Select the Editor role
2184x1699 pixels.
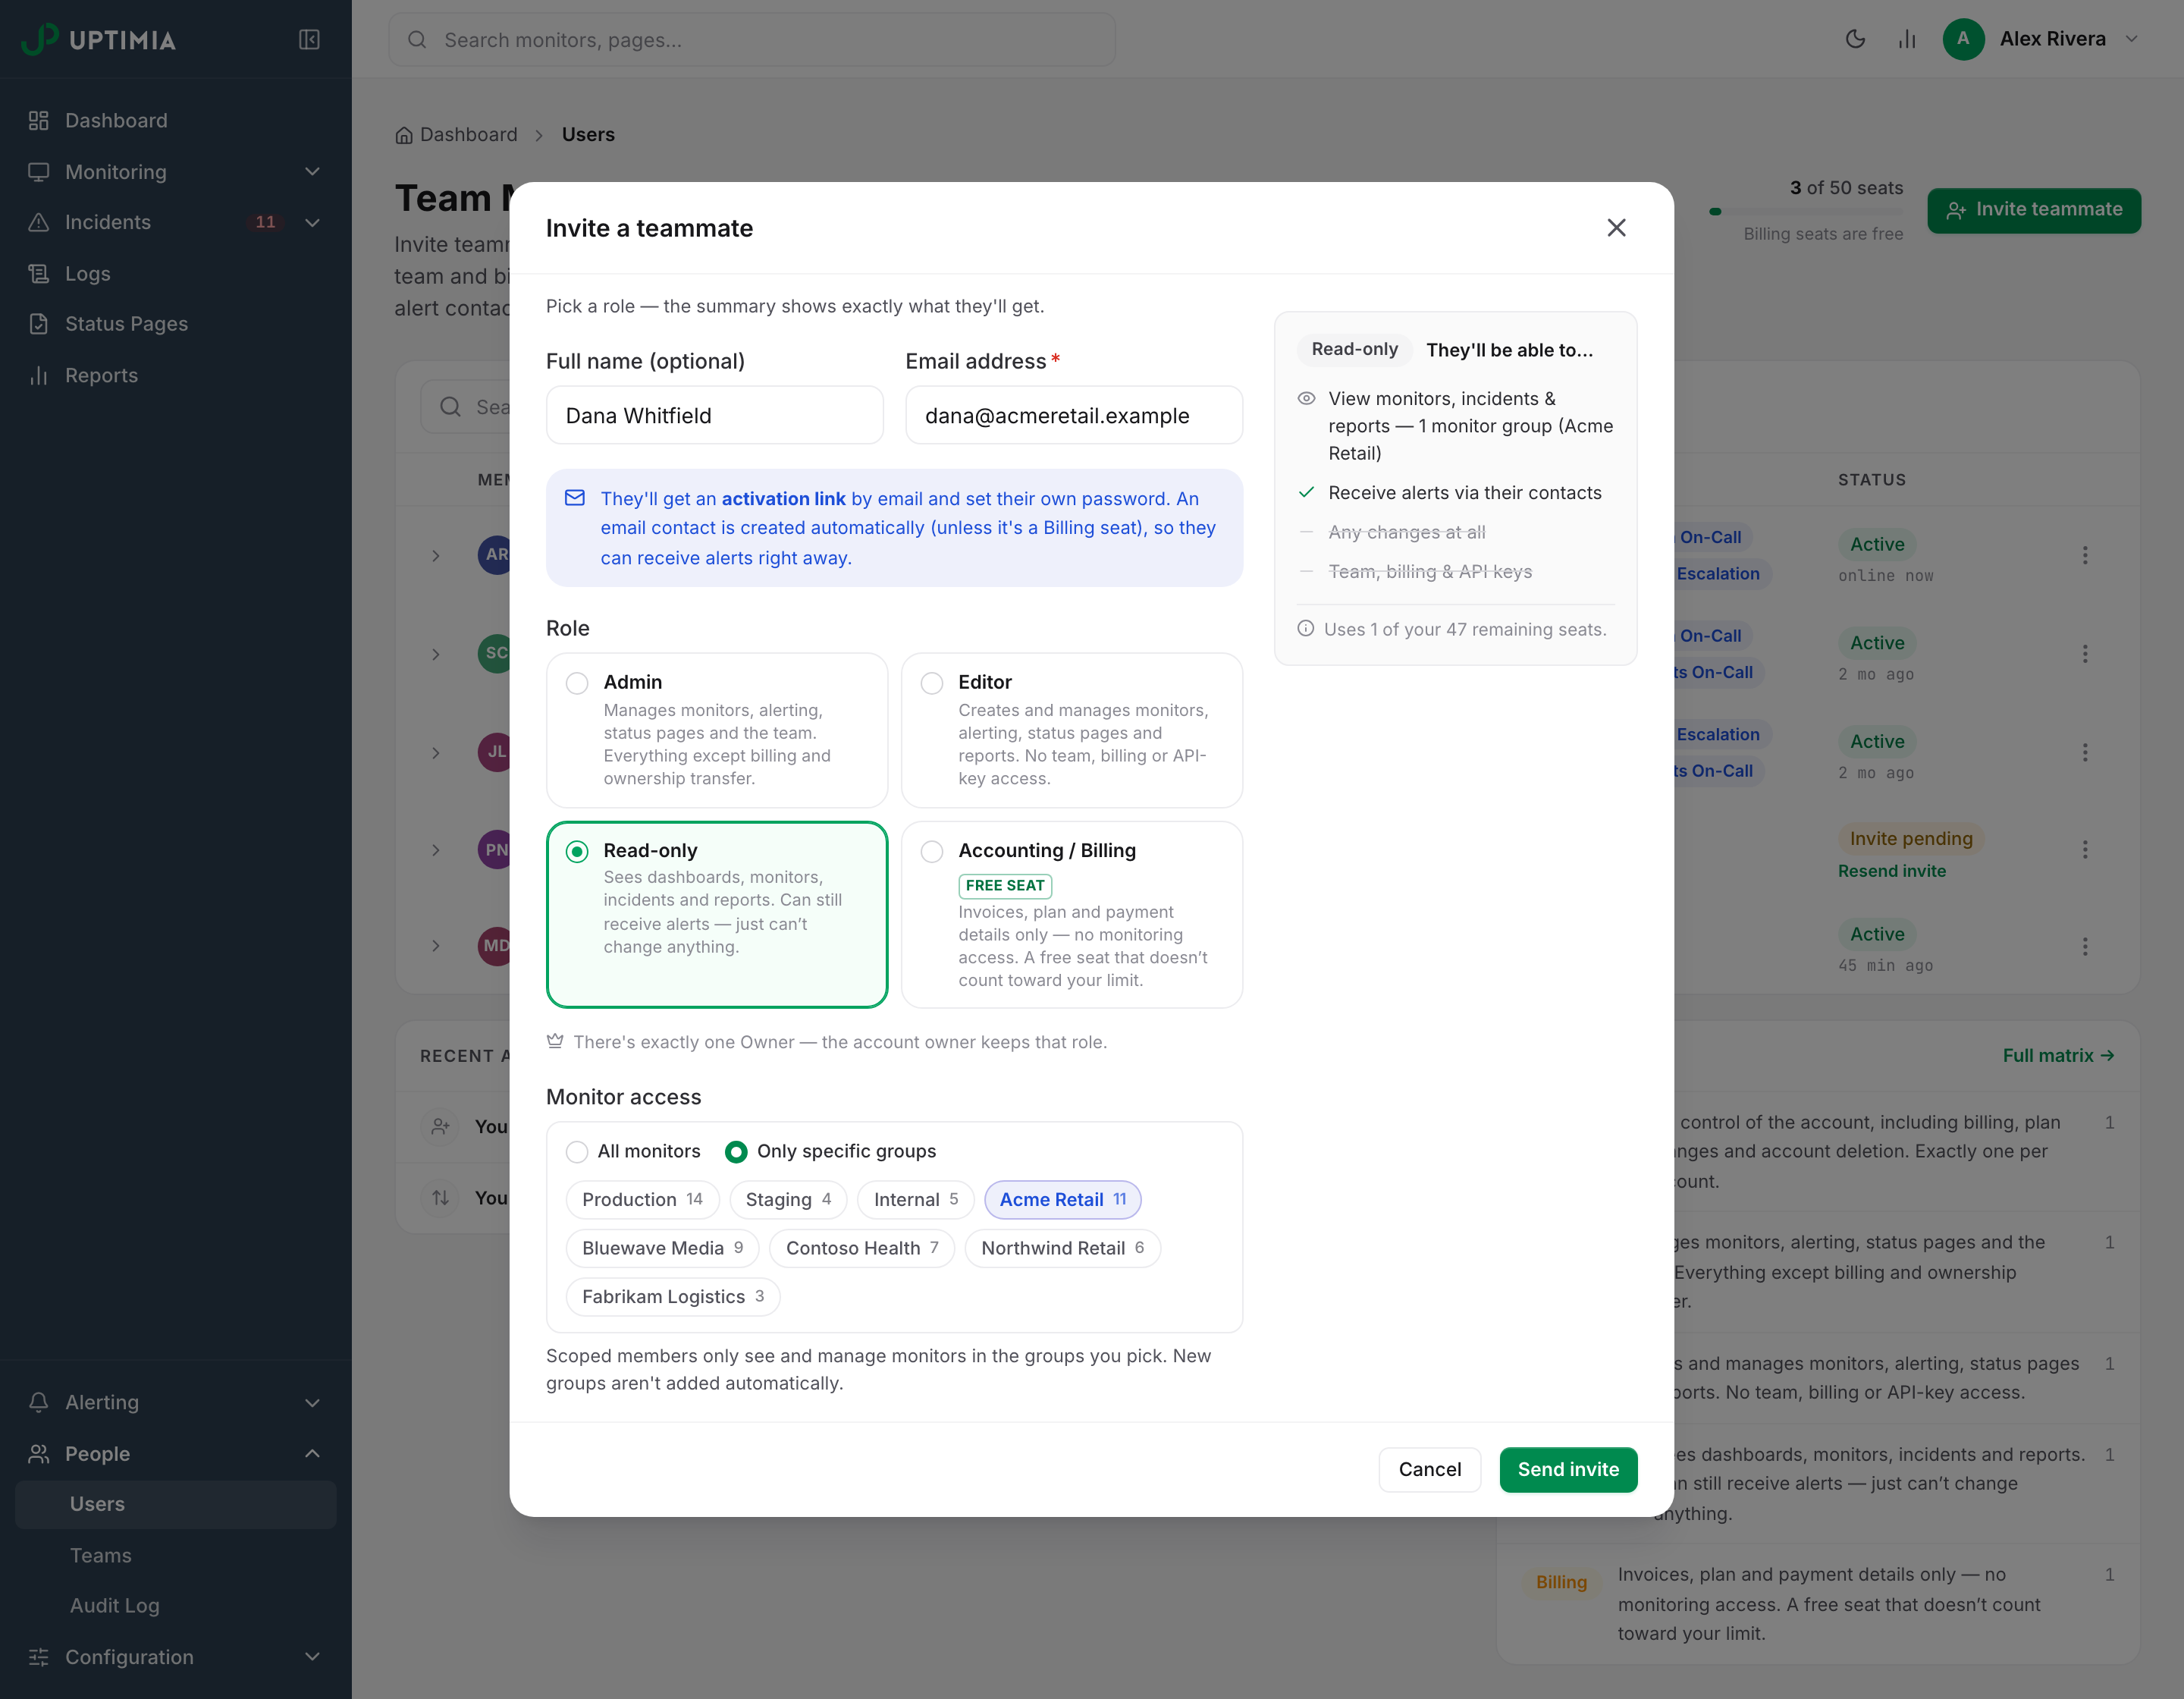pos(1072,730)
